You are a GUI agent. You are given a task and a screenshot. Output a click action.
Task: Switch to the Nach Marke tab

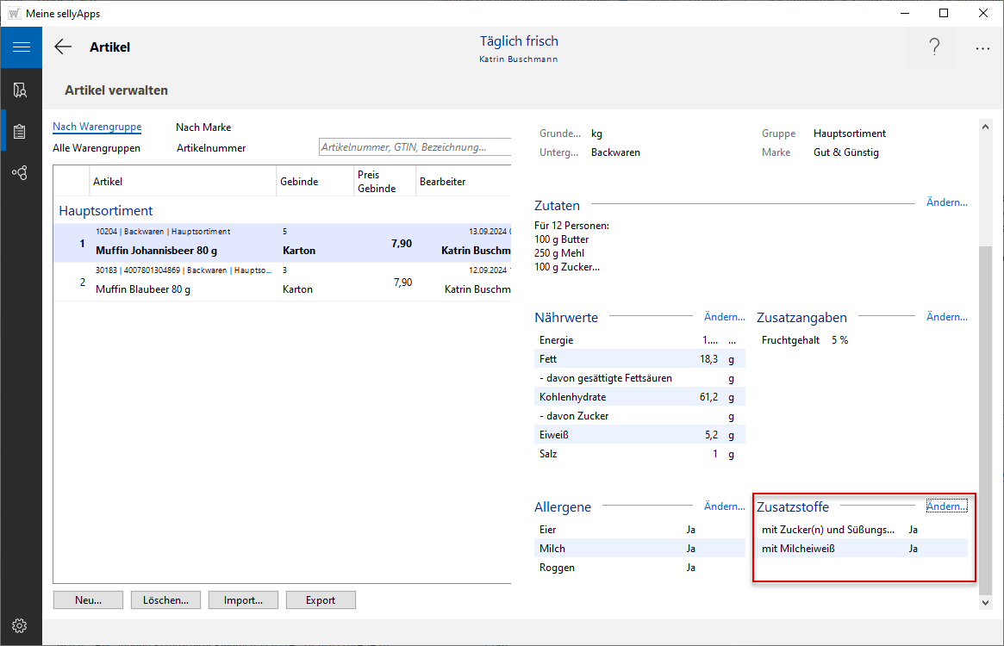click(x=203, y=127)
